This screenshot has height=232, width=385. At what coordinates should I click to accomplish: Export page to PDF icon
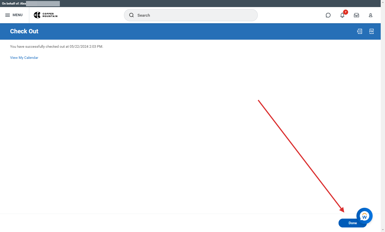click(372, 31)
